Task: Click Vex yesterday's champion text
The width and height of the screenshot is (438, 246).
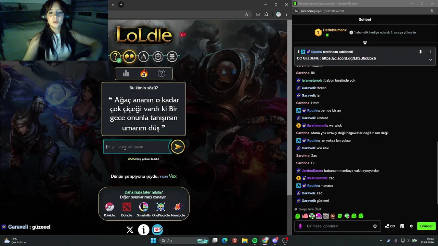Action: pyautogui.click(x=172, y=176)
